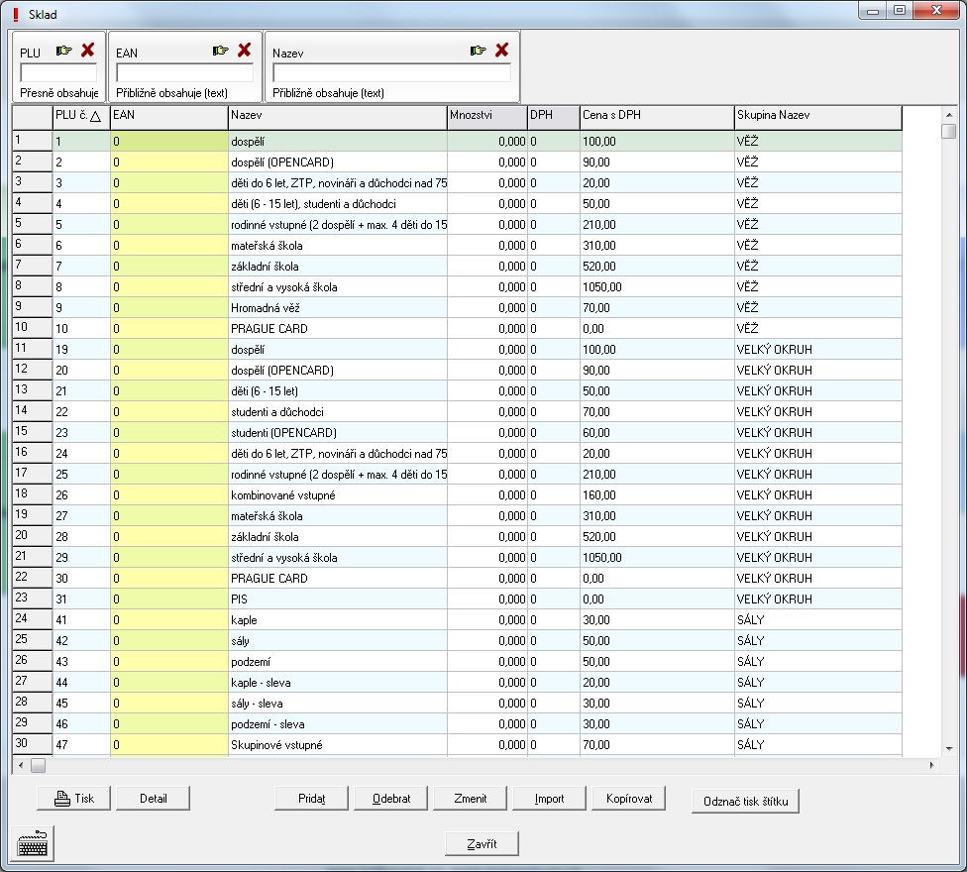Click the Mnozstvi column header

coord(487,118)
